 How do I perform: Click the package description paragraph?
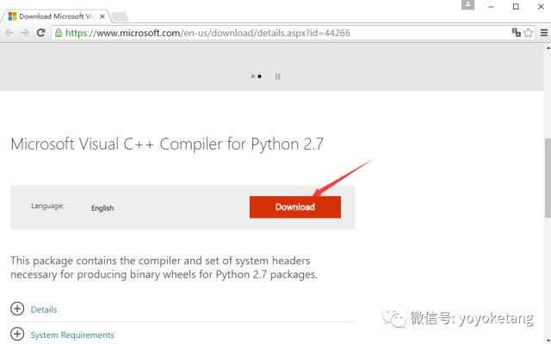(x=164, y=267)
